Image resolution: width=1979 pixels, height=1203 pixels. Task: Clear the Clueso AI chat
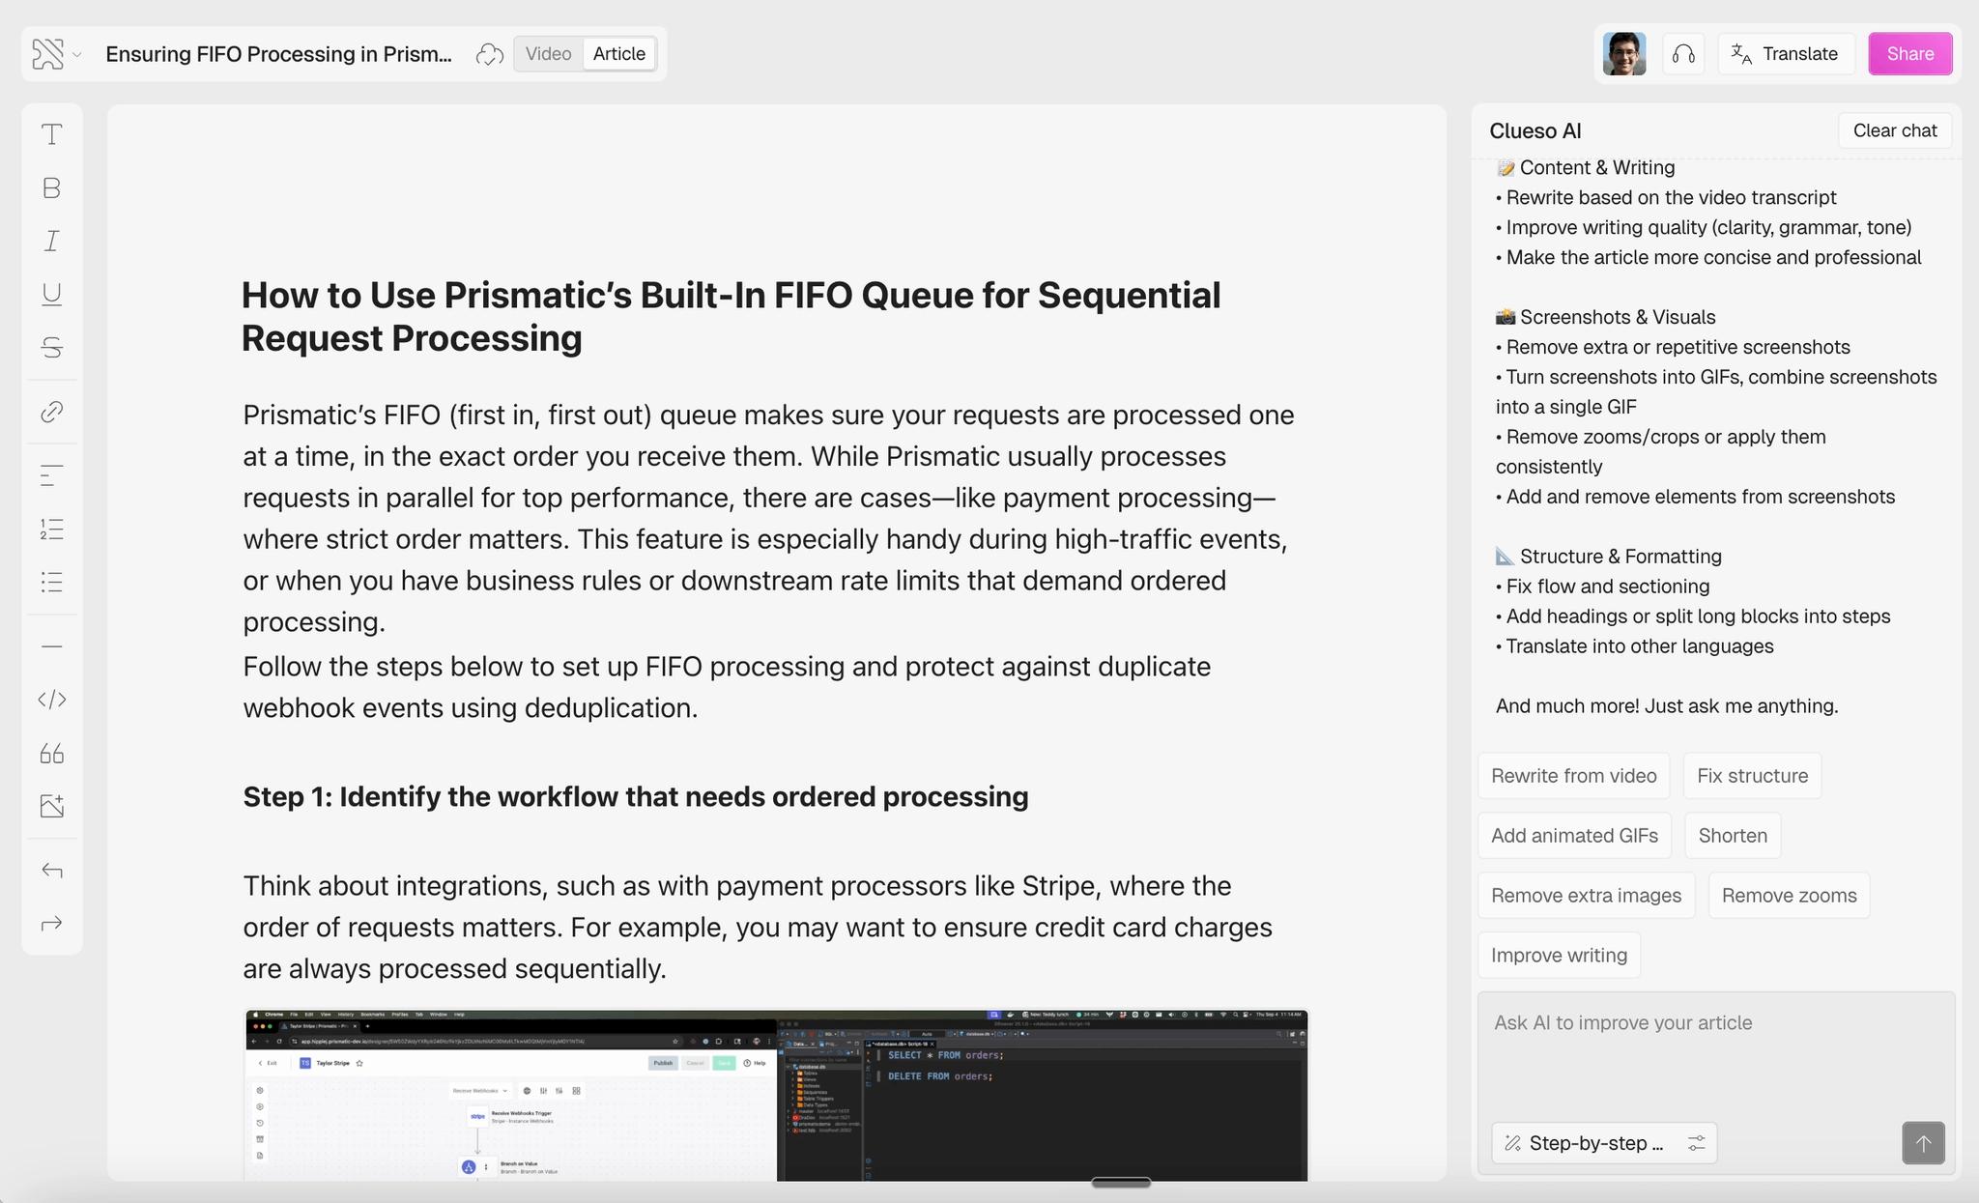[1895, 130]
